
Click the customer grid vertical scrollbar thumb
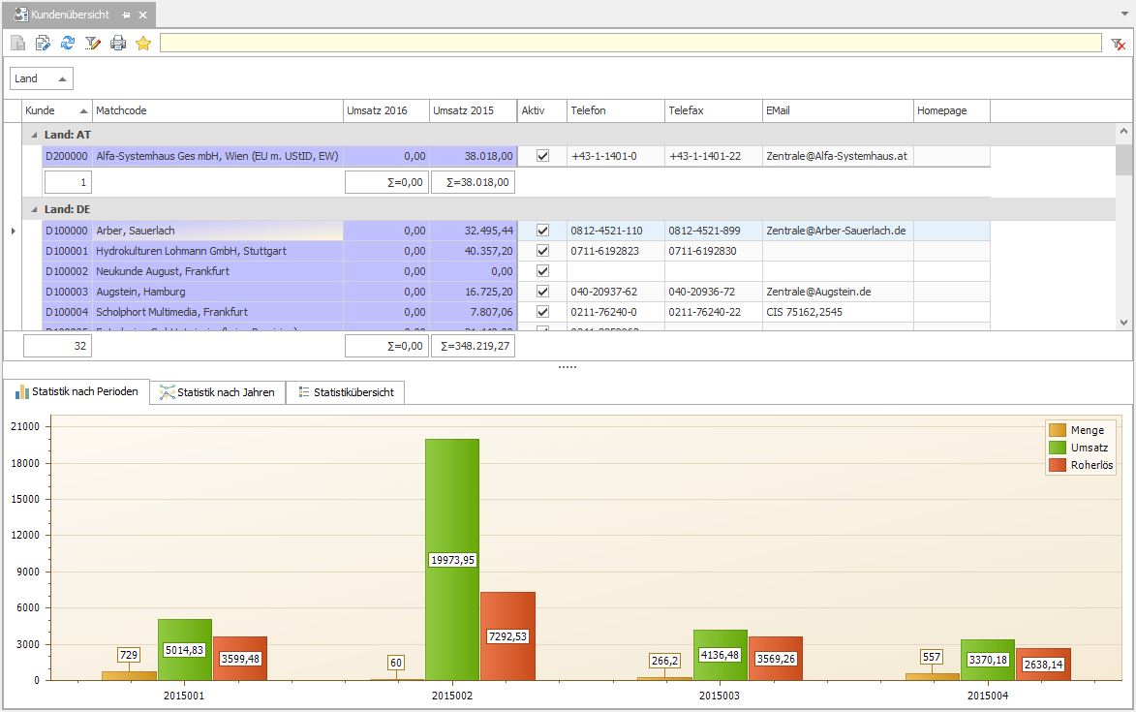(x=1123, y=160)
